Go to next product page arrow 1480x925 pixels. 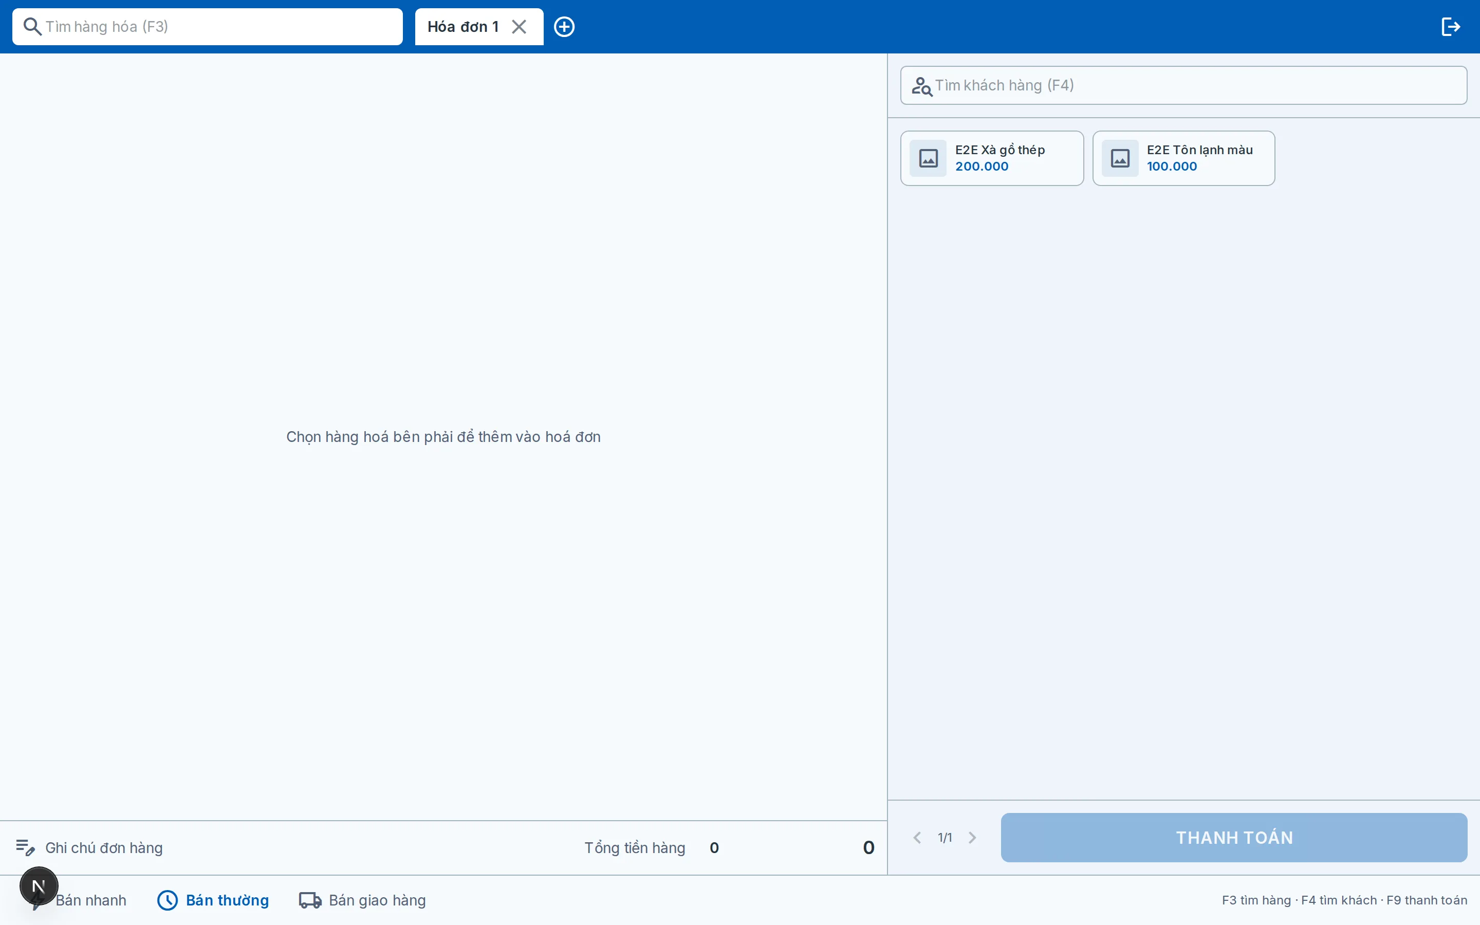972,838
